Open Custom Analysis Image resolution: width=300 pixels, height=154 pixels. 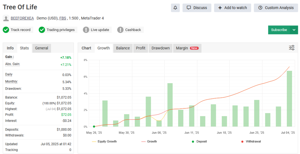[x=276, y=8]
